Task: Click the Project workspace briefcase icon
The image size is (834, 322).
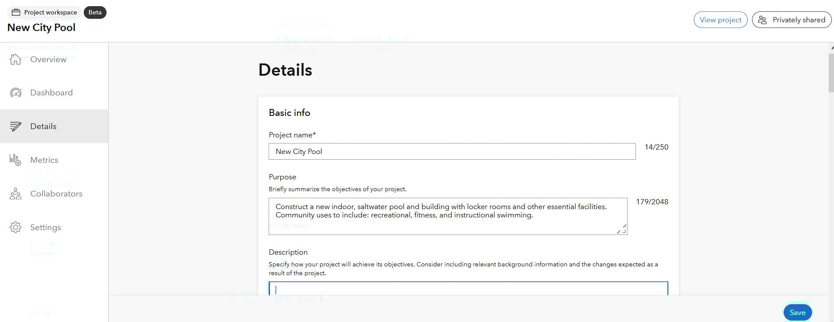Action: coord(16,12)
